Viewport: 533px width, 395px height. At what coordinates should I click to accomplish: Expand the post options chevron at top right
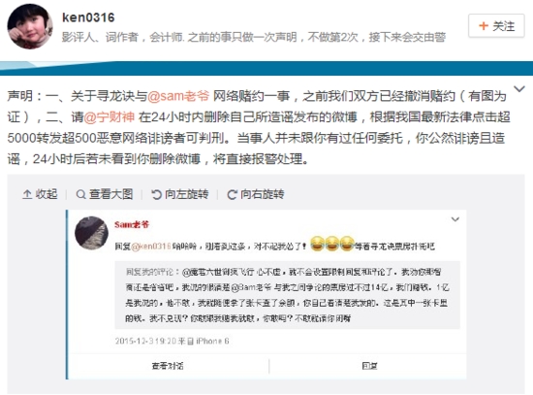point(519,89)
